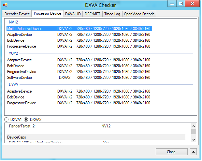Select the NV12 group header
Image resolution: width=202 pixels, height=161 pixels.
(13, 22)
